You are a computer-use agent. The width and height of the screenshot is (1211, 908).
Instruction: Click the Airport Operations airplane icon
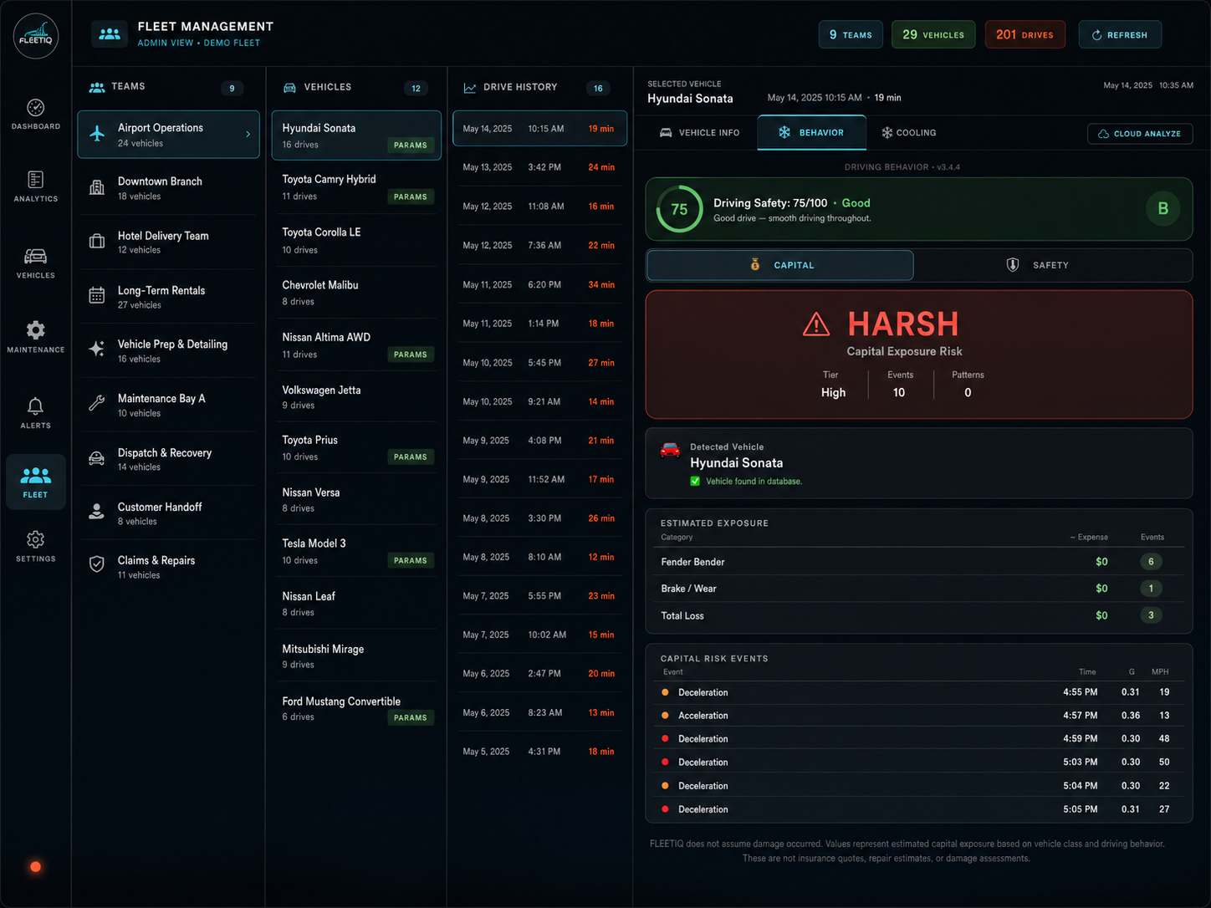(97, 134)
